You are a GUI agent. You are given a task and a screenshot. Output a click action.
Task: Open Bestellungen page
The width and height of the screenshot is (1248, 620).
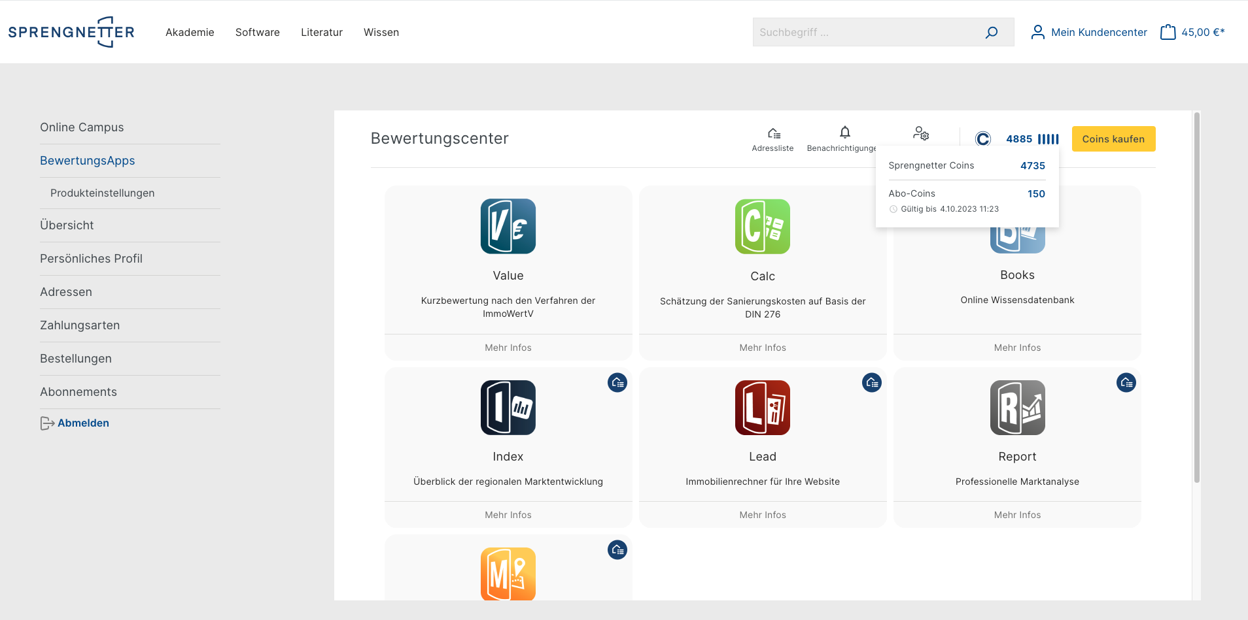click(x=76, y=359)
